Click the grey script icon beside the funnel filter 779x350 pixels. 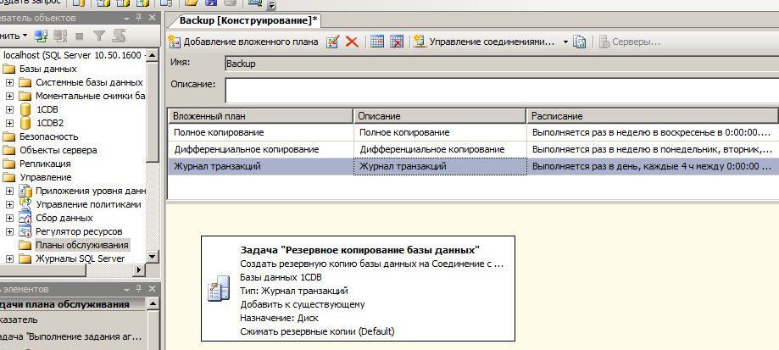click(x=118, y=36)
